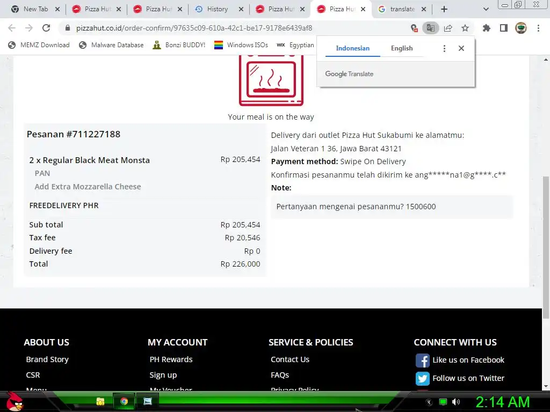This screenshot has width=550, height=412.
Task: Click the FREEDELIVERY PHR promo text
Action: coord(64,205)
